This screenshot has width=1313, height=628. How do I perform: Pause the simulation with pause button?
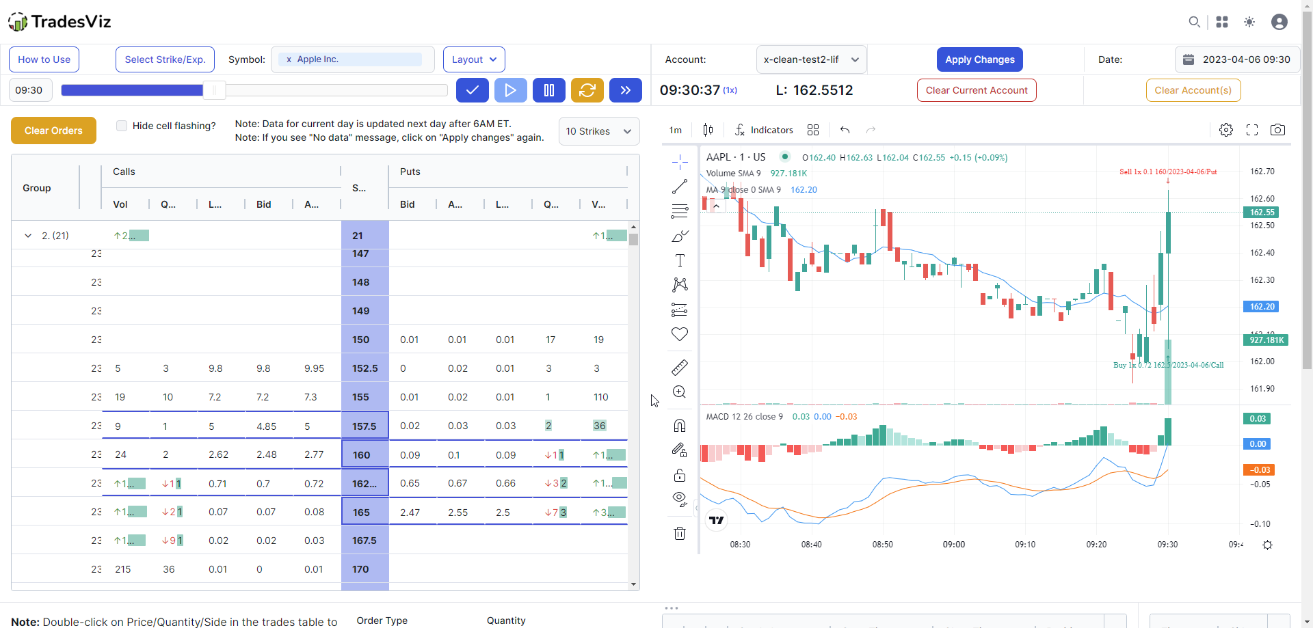[548, 90]
